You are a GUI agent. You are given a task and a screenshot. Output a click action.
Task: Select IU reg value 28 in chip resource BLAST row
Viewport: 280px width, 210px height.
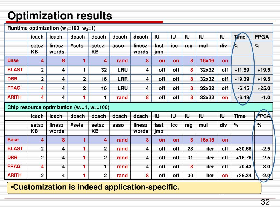click(190, 149)
